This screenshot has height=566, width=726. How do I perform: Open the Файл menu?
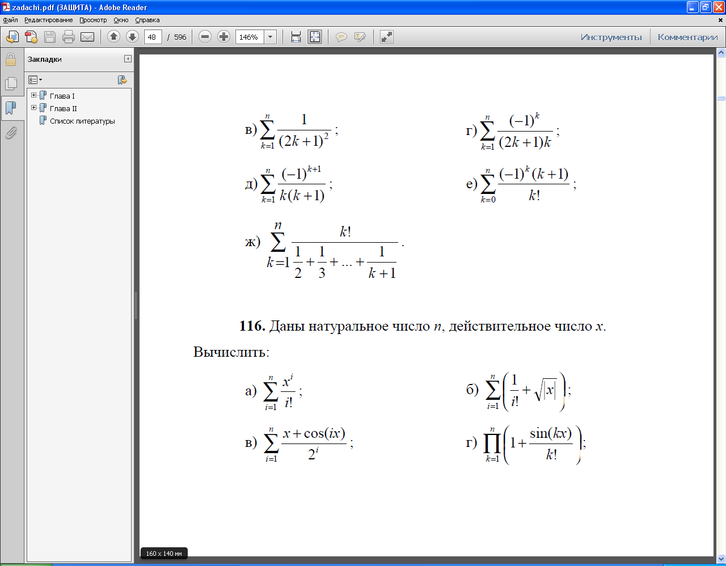point(10,20)
